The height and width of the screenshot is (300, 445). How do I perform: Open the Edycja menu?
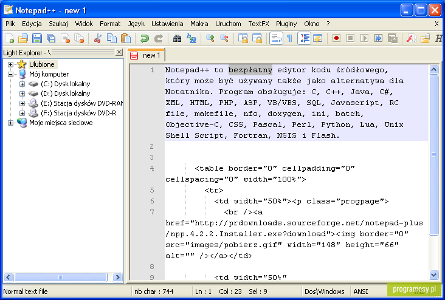coord(32,24)
